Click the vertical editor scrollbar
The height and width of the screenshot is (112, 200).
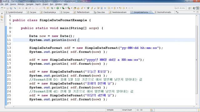[197, 60]
